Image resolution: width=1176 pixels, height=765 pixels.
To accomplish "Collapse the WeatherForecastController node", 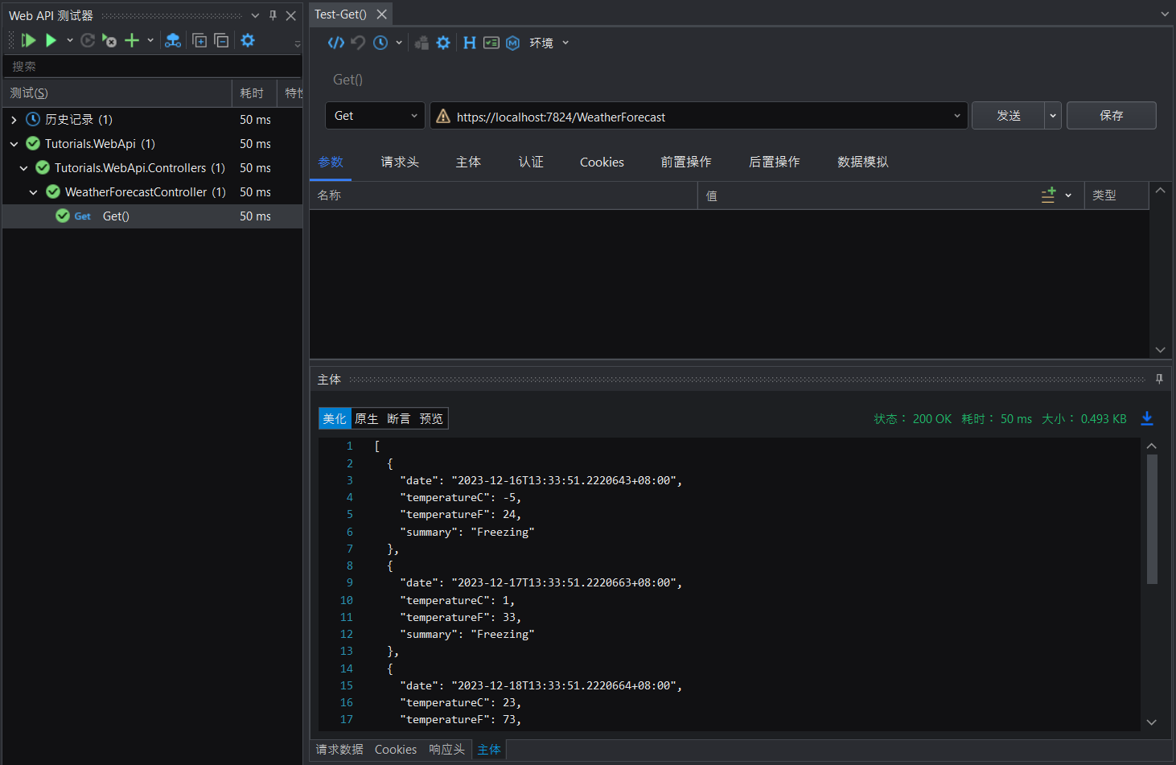I will click(x=33, y=192).
